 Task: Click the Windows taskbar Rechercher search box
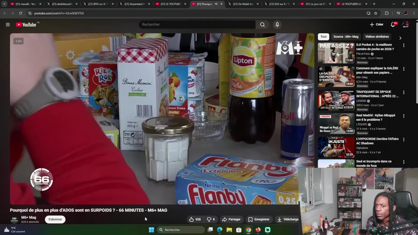[x=180, y=230]
